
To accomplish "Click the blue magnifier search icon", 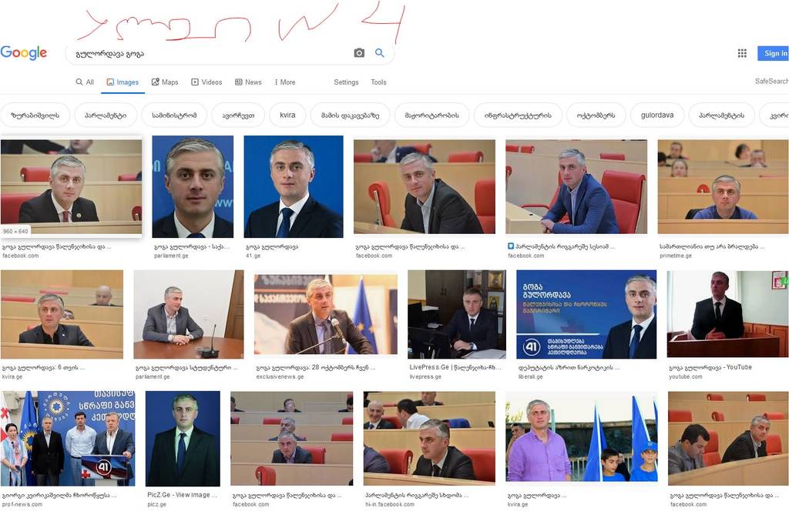I will (x=379, y=53).
